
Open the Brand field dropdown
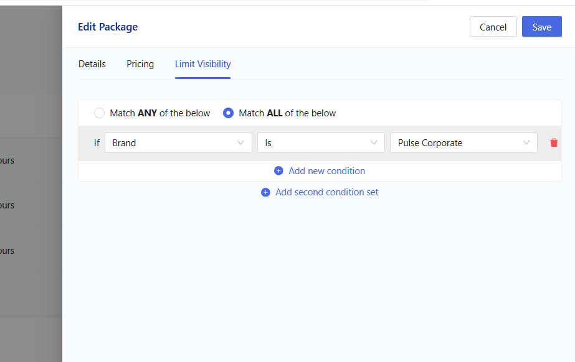(x=178, y=143)
